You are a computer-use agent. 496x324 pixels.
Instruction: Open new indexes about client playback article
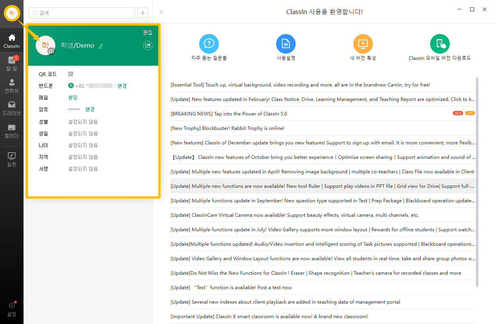coord(323,302)
